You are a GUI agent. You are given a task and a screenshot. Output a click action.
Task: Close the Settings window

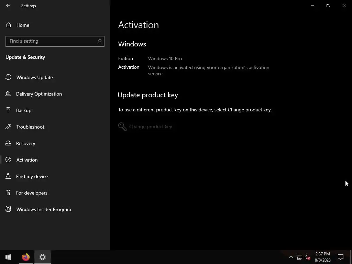coord(344,5)
